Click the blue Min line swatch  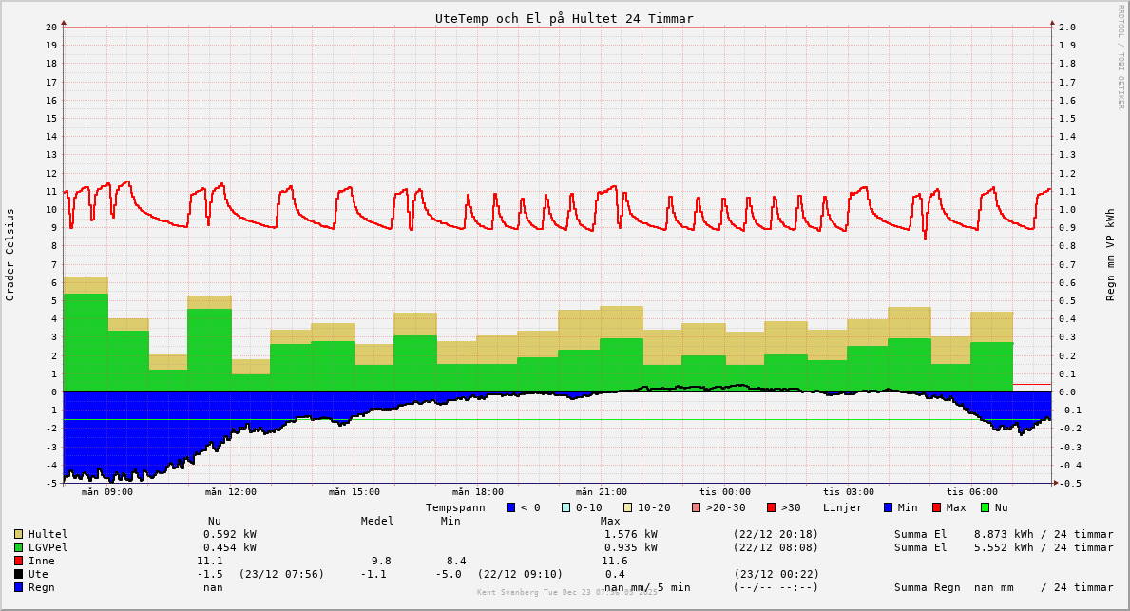coord(889,507)
